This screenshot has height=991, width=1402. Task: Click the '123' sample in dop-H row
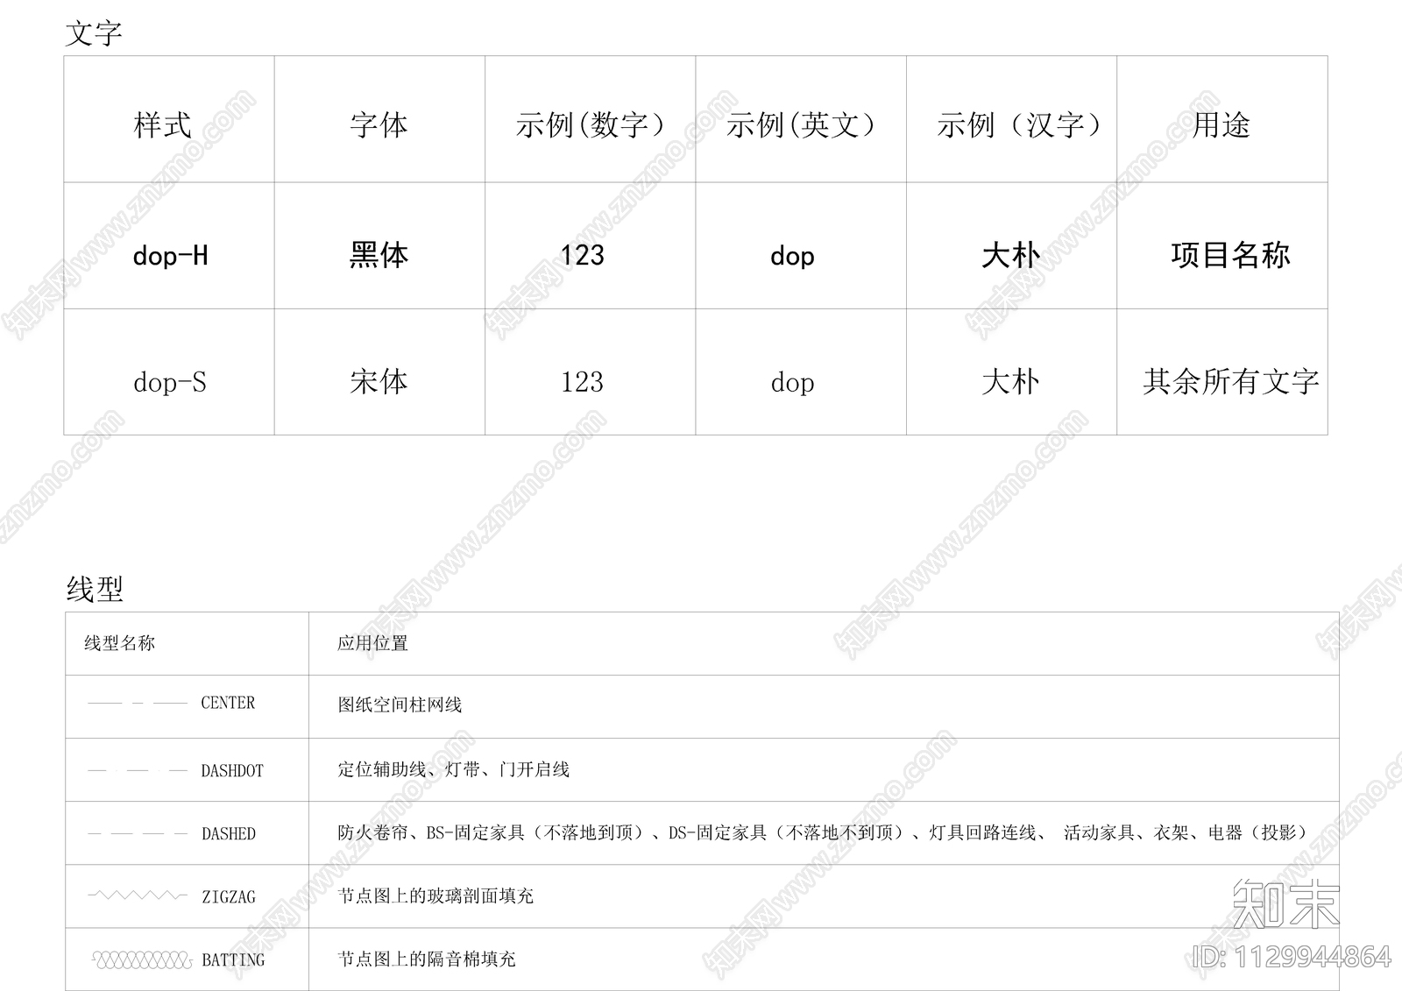[x=582, y=255]
